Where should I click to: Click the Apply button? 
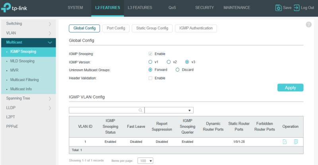(x=290, y=88)
